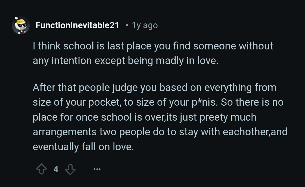
Task: Click the vote count showing 4
Action: [56, 169]
